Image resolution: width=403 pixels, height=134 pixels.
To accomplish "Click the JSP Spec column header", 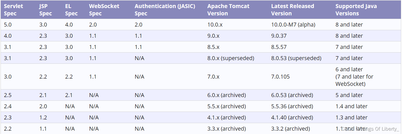I will [46, 10].
